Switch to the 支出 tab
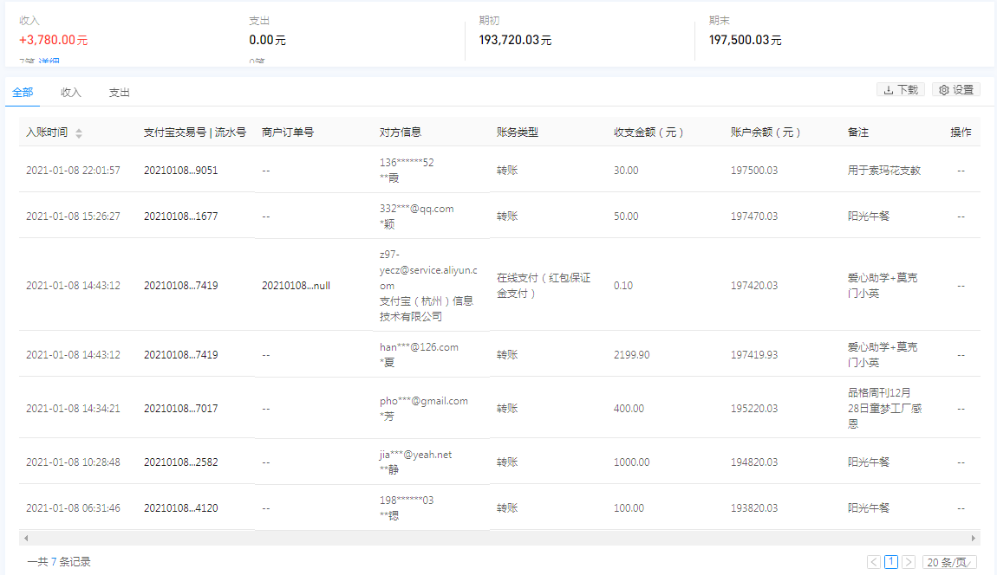 (119, 91)
